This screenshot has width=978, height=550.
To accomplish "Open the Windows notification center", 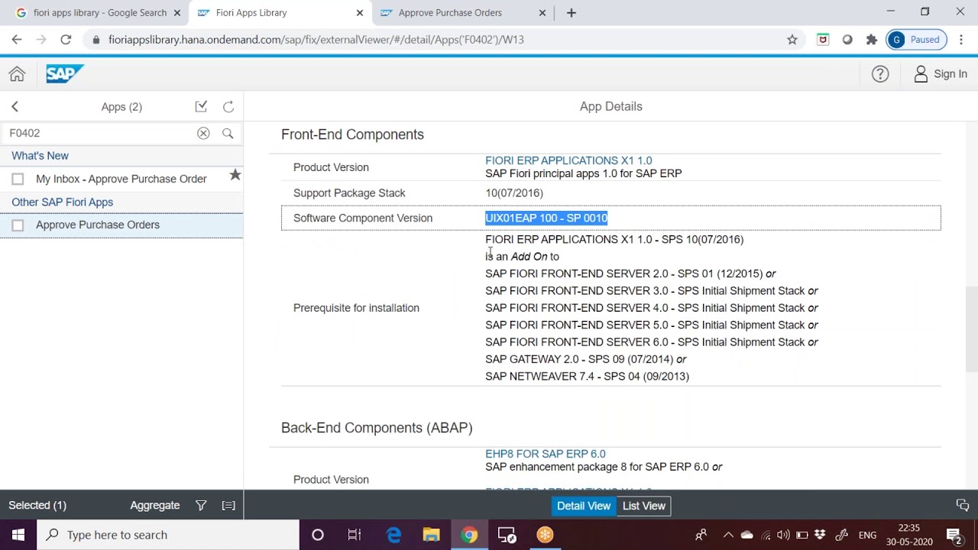I will point(954,535).
